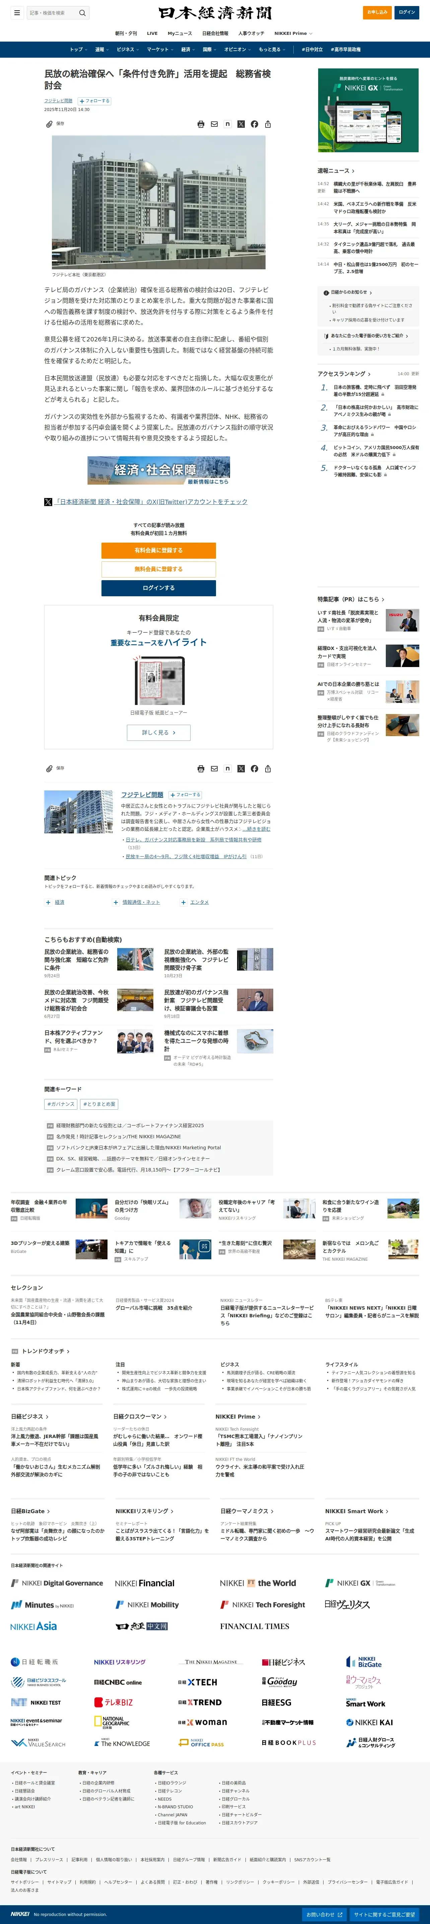This screenshot has height=1924, width=430.
Task: Open the NIKKEI Financial logo
Action: coord(145,1583)
